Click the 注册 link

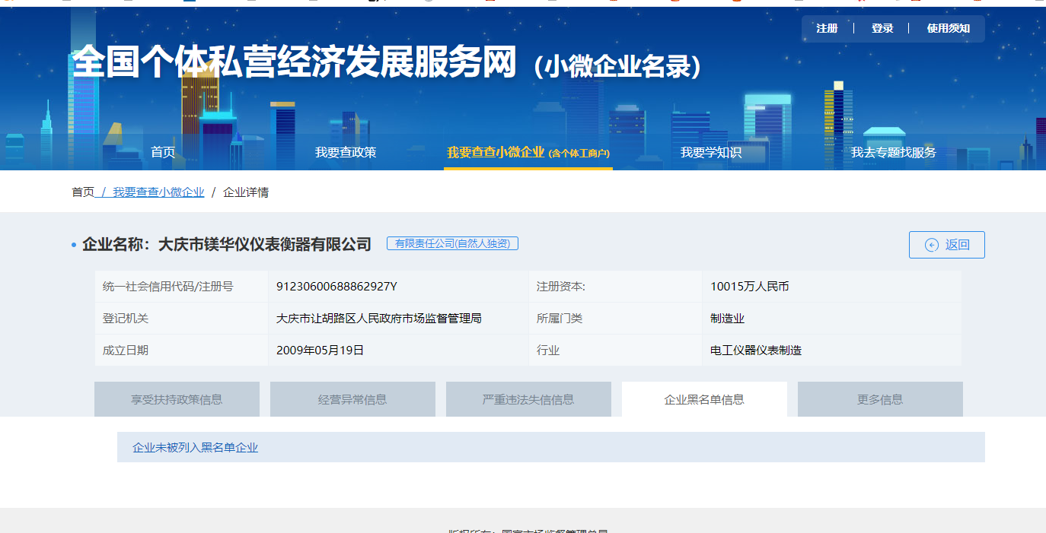(x=827, y=28)
